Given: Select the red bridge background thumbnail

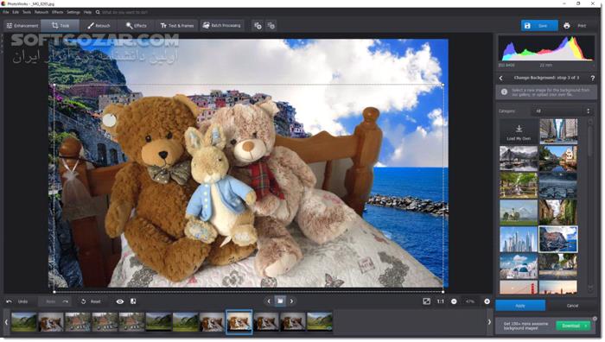Looking at the screenshot, I should point(519,287).
